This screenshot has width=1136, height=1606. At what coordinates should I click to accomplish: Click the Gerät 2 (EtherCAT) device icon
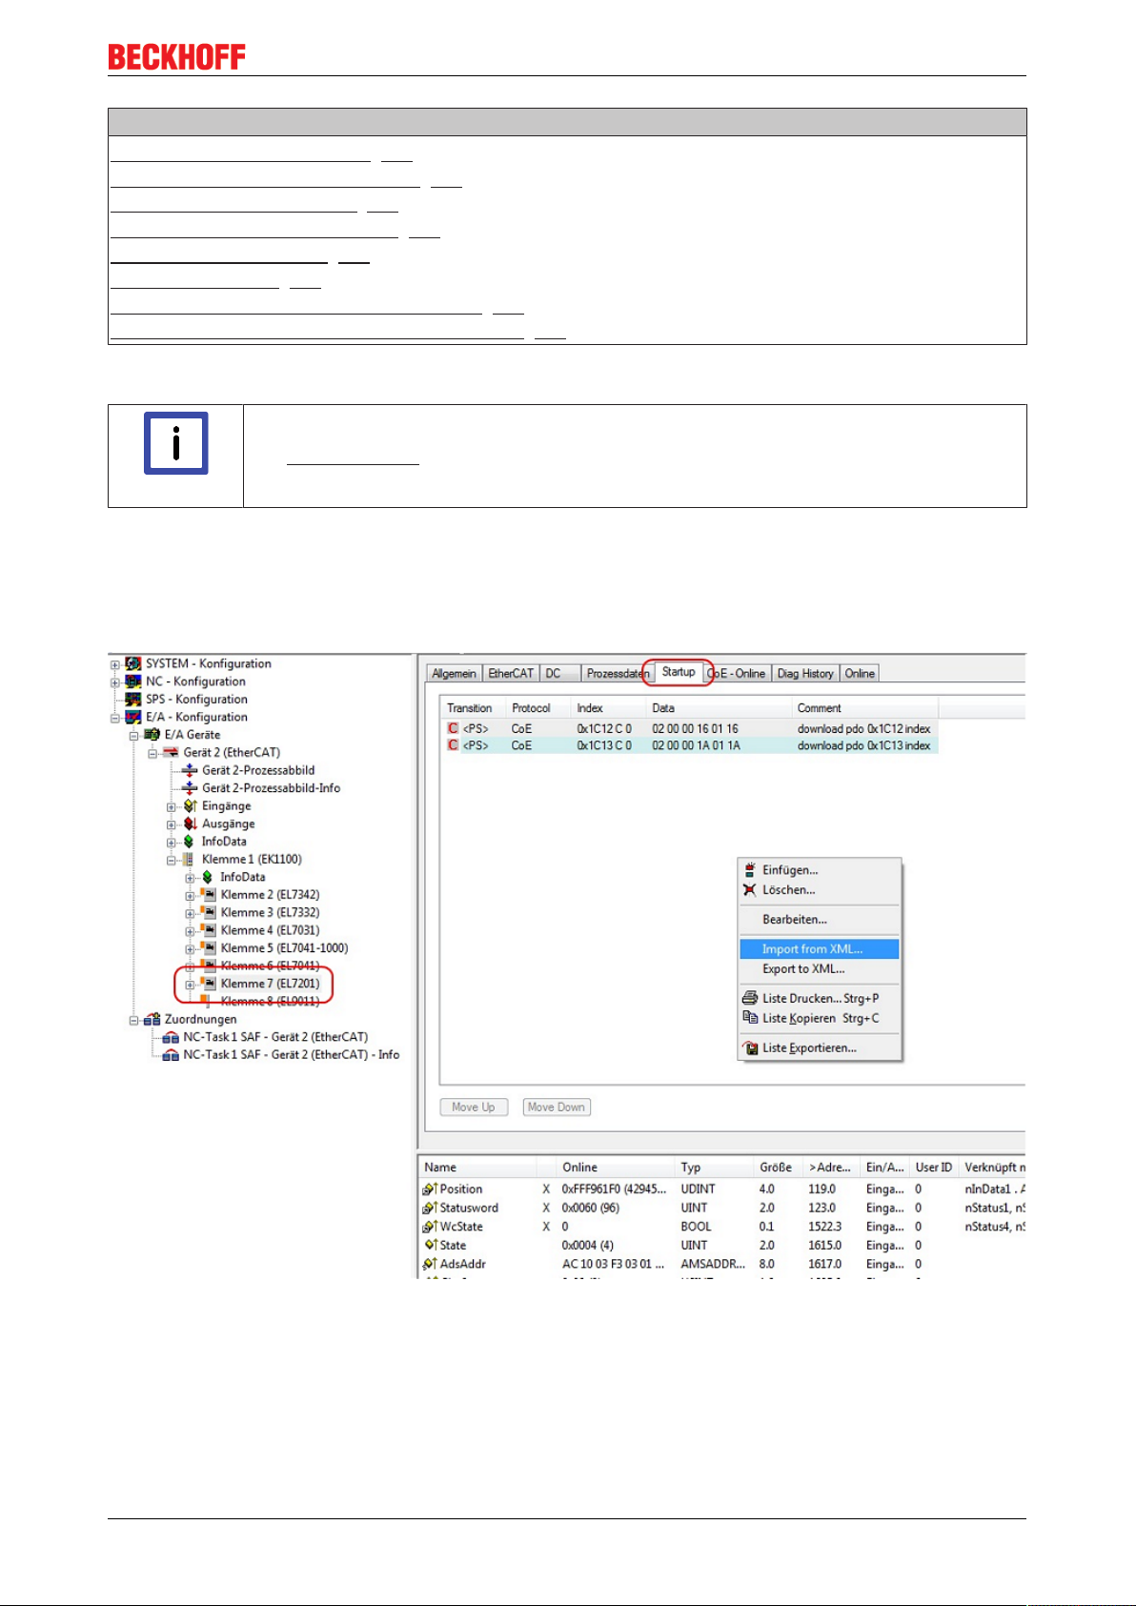point(172,752)
